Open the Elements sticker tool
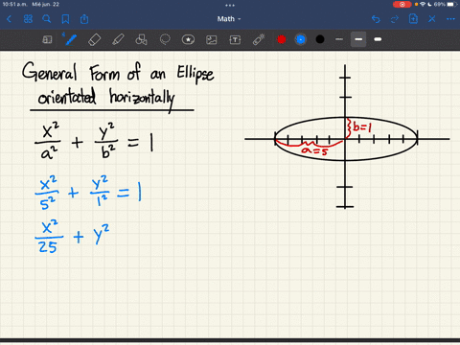460x345 pixels. tap(188, 39)
